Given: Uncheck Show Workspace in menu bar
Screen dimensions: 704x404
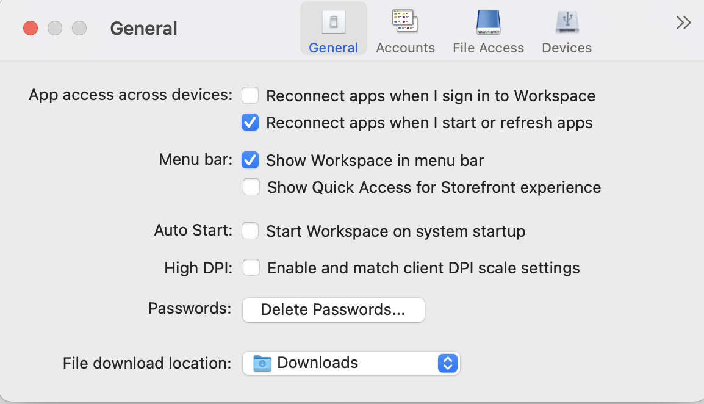Looking at the screenshot, I should pos(250,160).
